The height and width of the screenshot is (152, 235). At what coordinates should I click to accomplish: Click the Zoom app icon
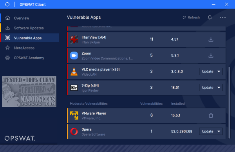(74, 55)
